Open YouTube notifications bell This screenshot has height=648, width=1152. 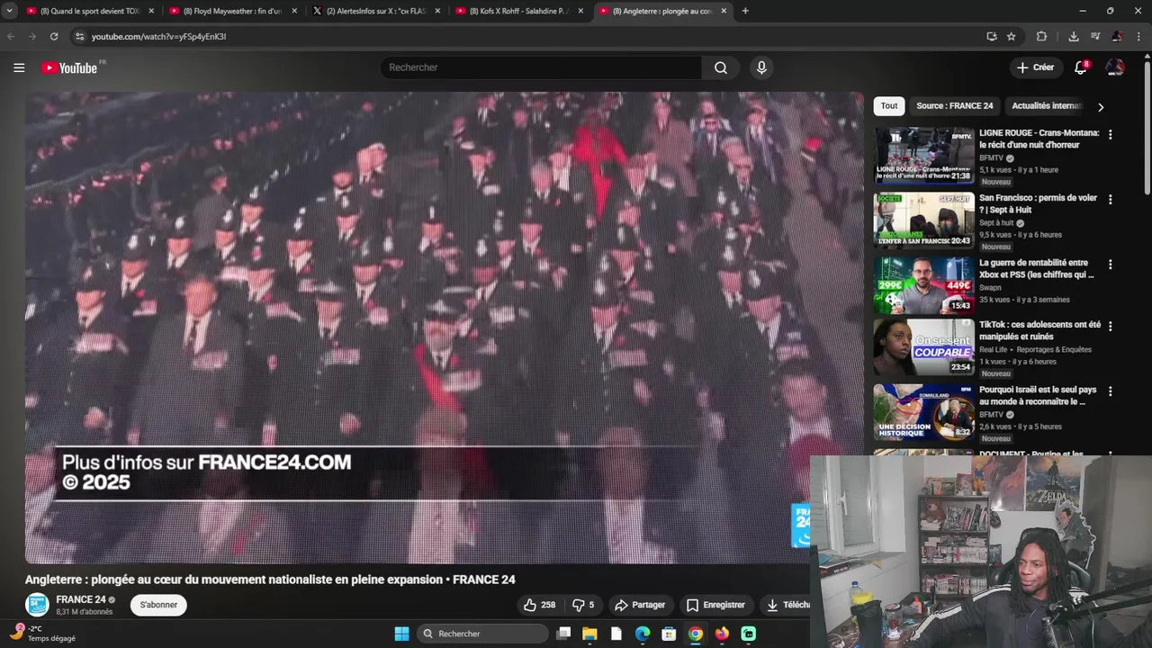point(1081,67)
